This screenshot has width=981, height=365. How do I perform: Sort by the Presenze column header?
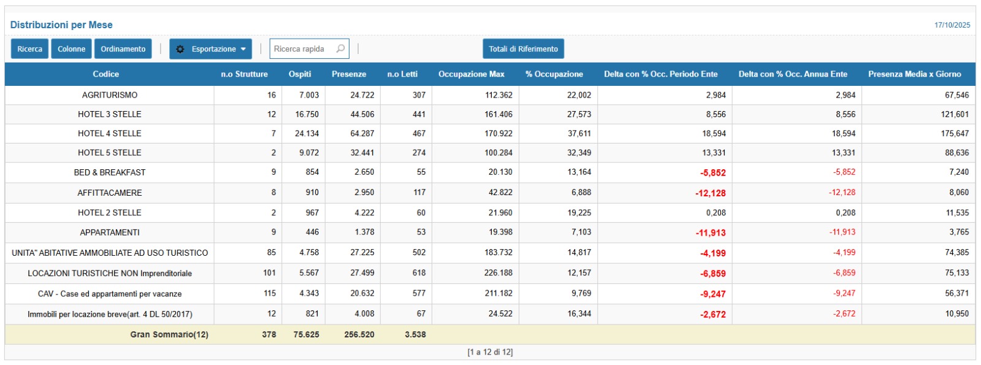coord(349,74)
